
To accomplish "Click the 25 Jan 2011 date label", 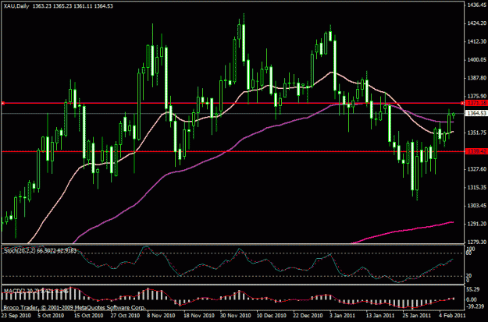I will pyautogui.click(x=419, y=316).
